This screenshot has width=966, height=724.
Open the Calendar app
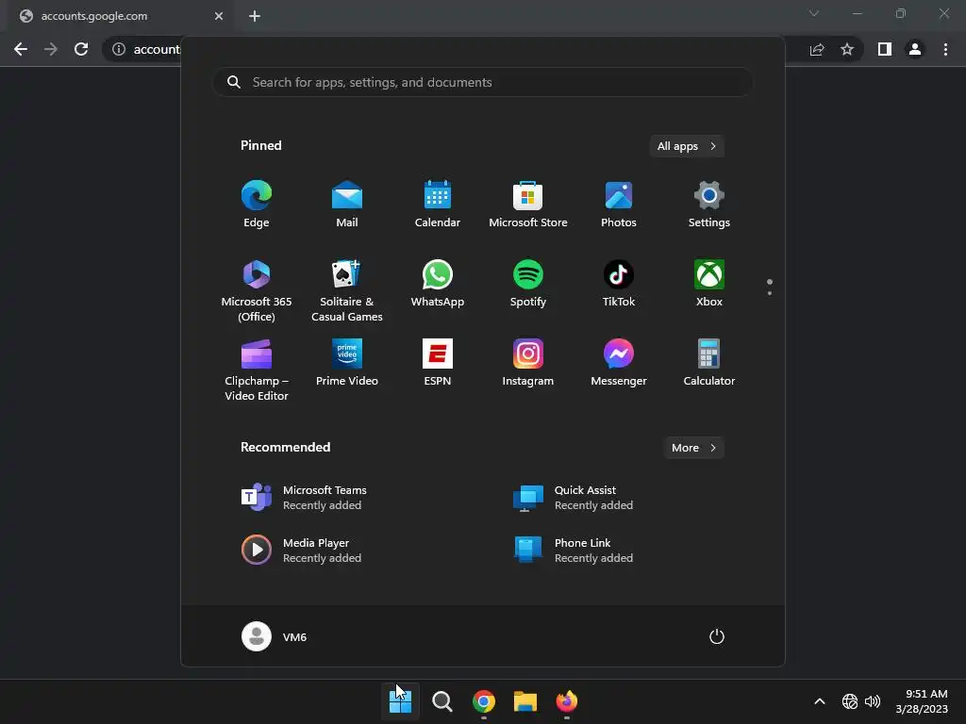438,205
